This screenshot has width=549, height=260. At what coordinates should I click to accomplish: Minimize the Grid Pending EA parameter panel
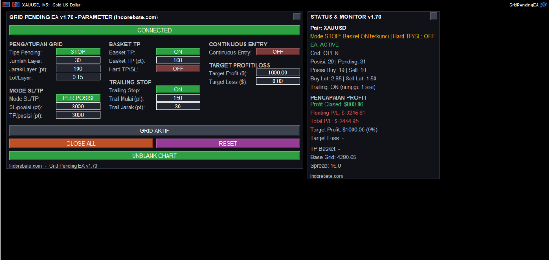[x=297, y=17]
